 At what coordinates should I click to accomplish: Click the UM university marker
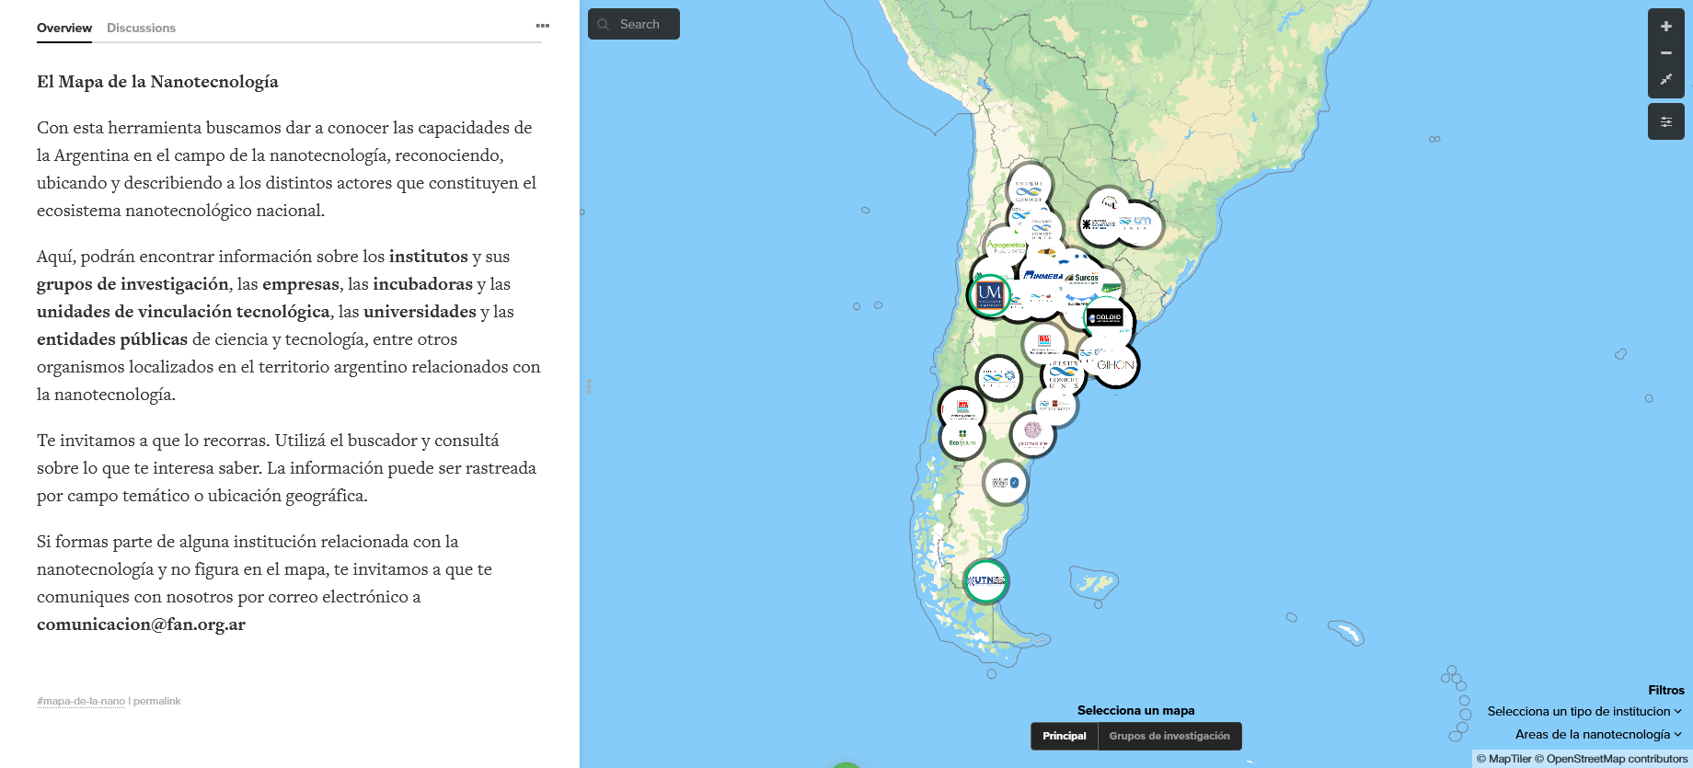pos(989,294)
